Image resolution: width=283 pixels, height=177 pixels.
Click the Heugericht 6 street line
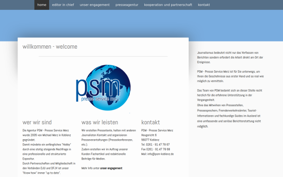pos(149,135)
